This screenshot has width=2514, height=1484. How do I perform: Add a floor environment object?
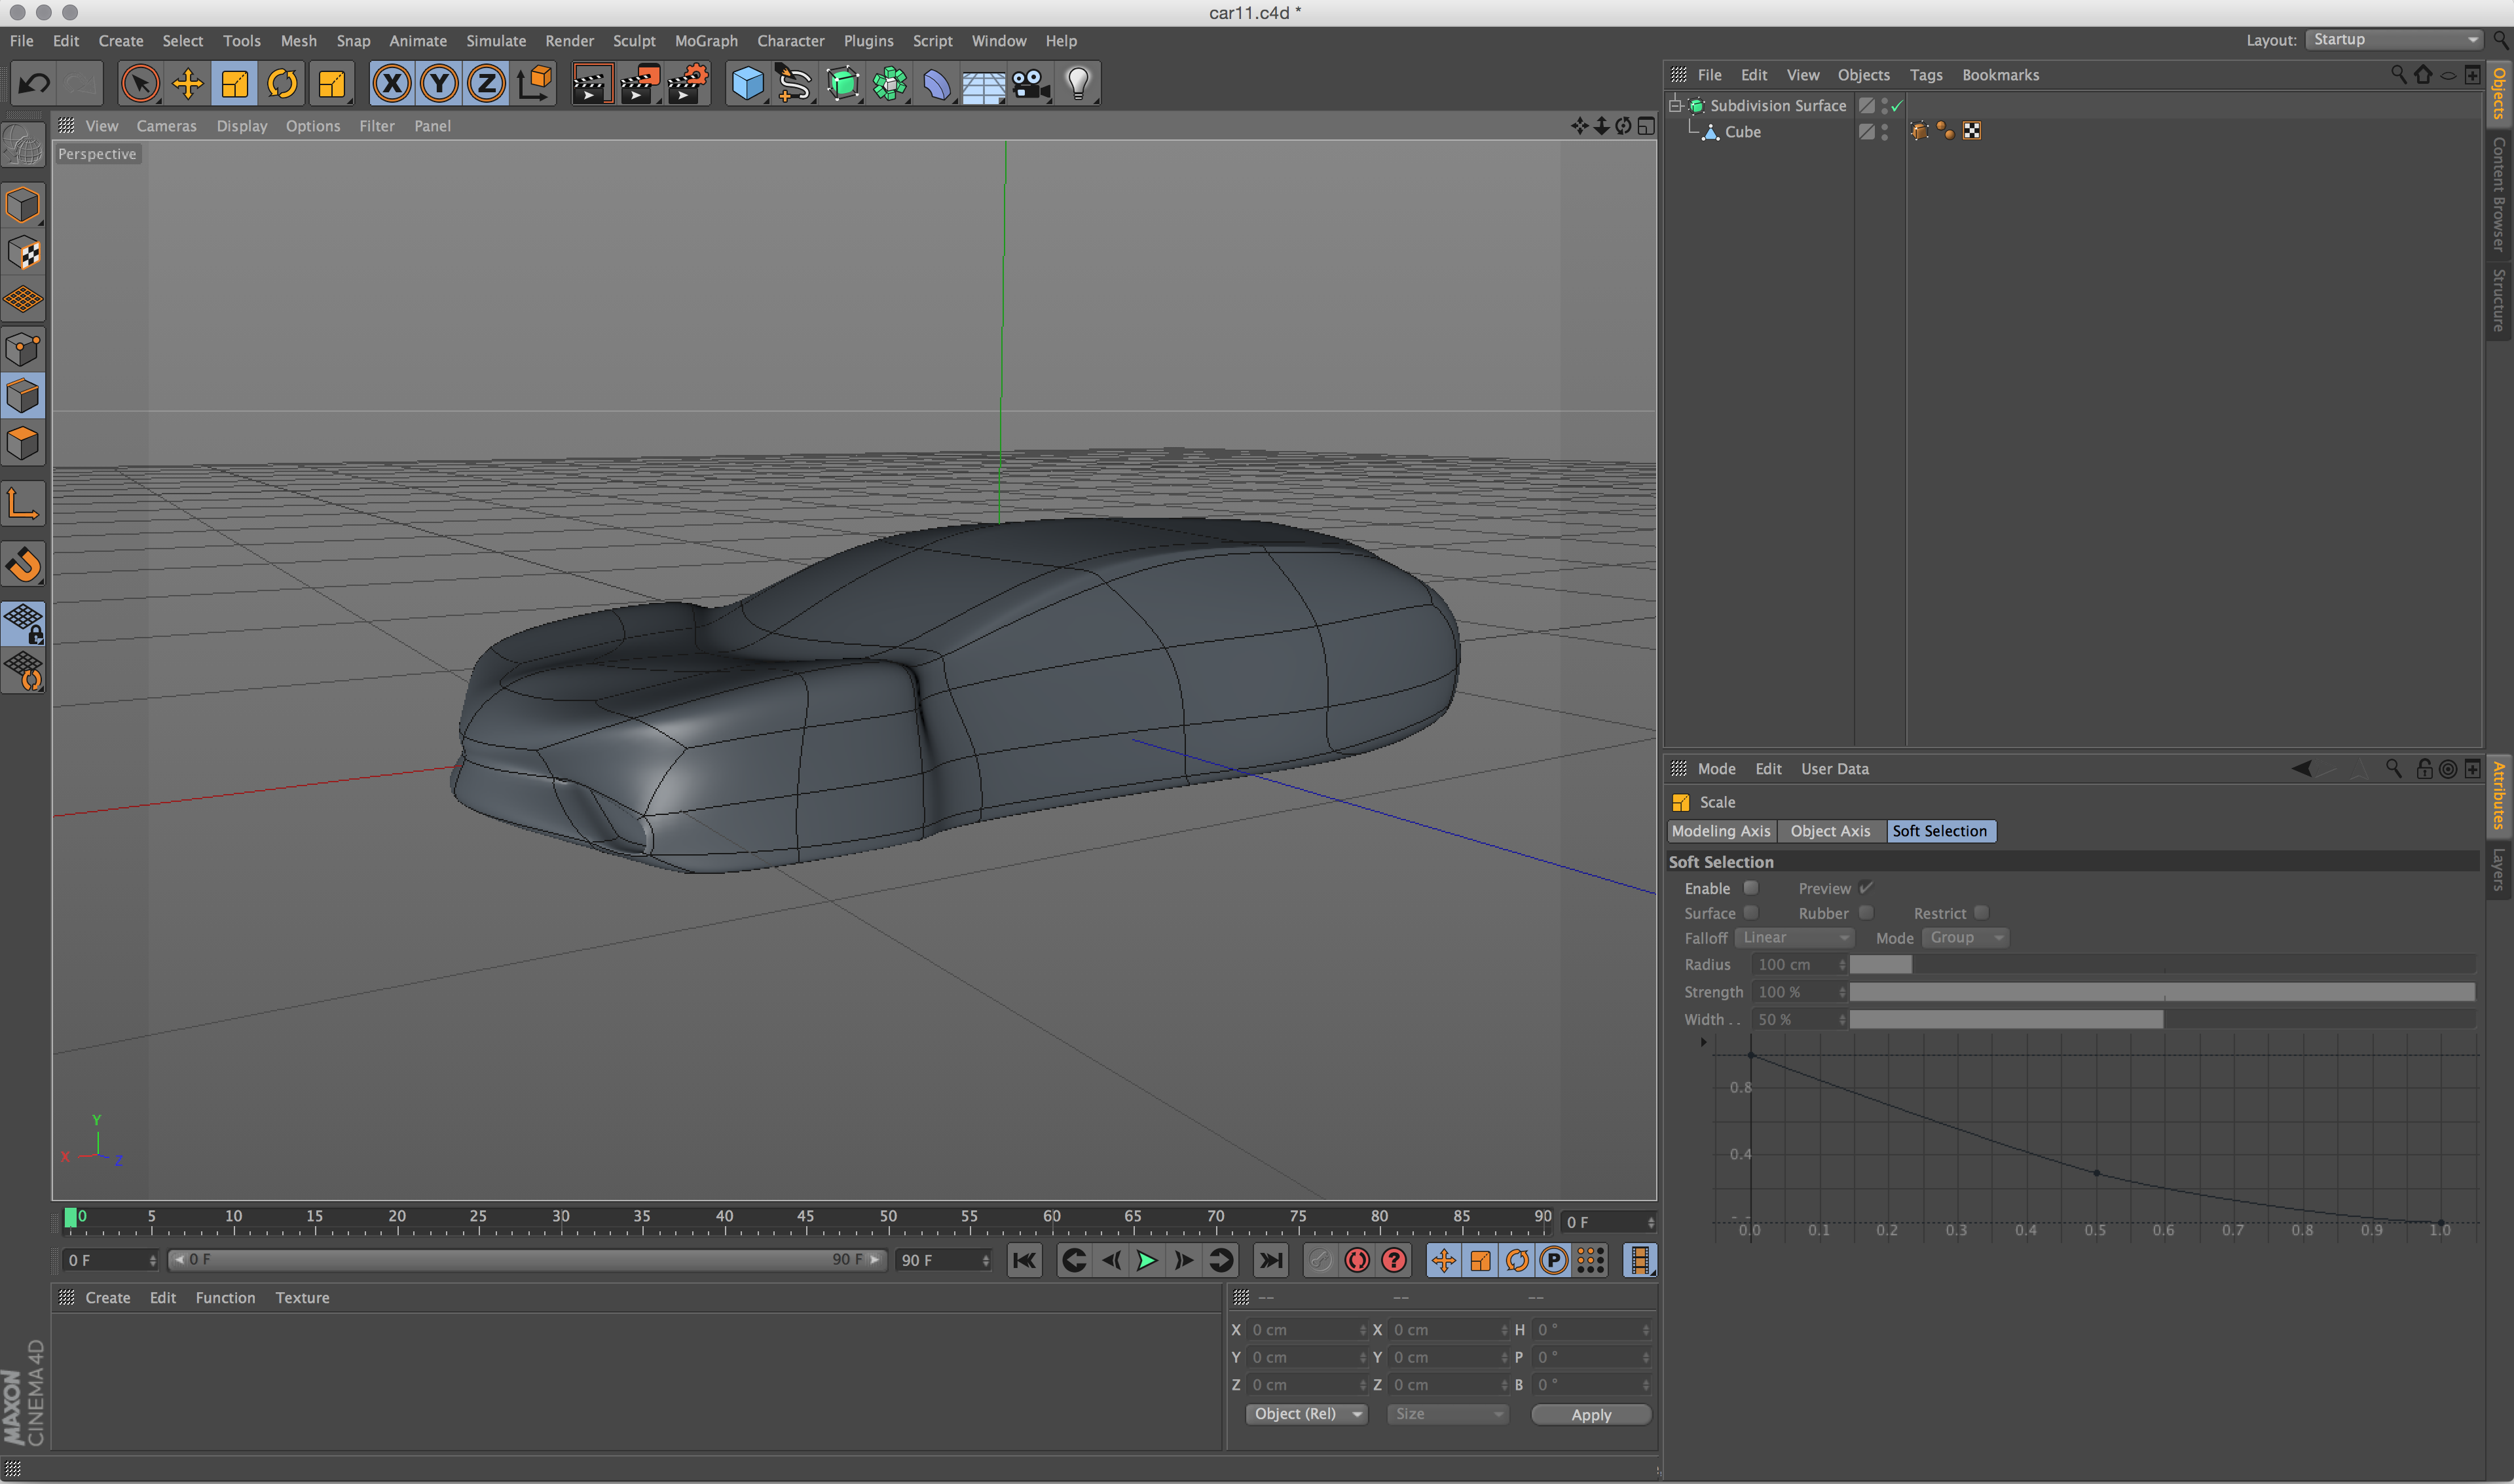coord(984,84)
